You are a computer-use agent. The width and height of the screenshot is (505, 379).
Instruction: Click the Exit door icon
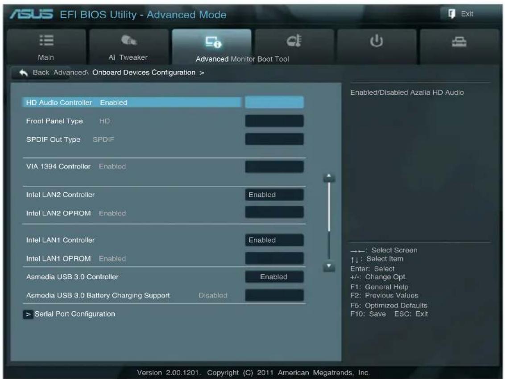pyautogui.click(x=451, y=14)
